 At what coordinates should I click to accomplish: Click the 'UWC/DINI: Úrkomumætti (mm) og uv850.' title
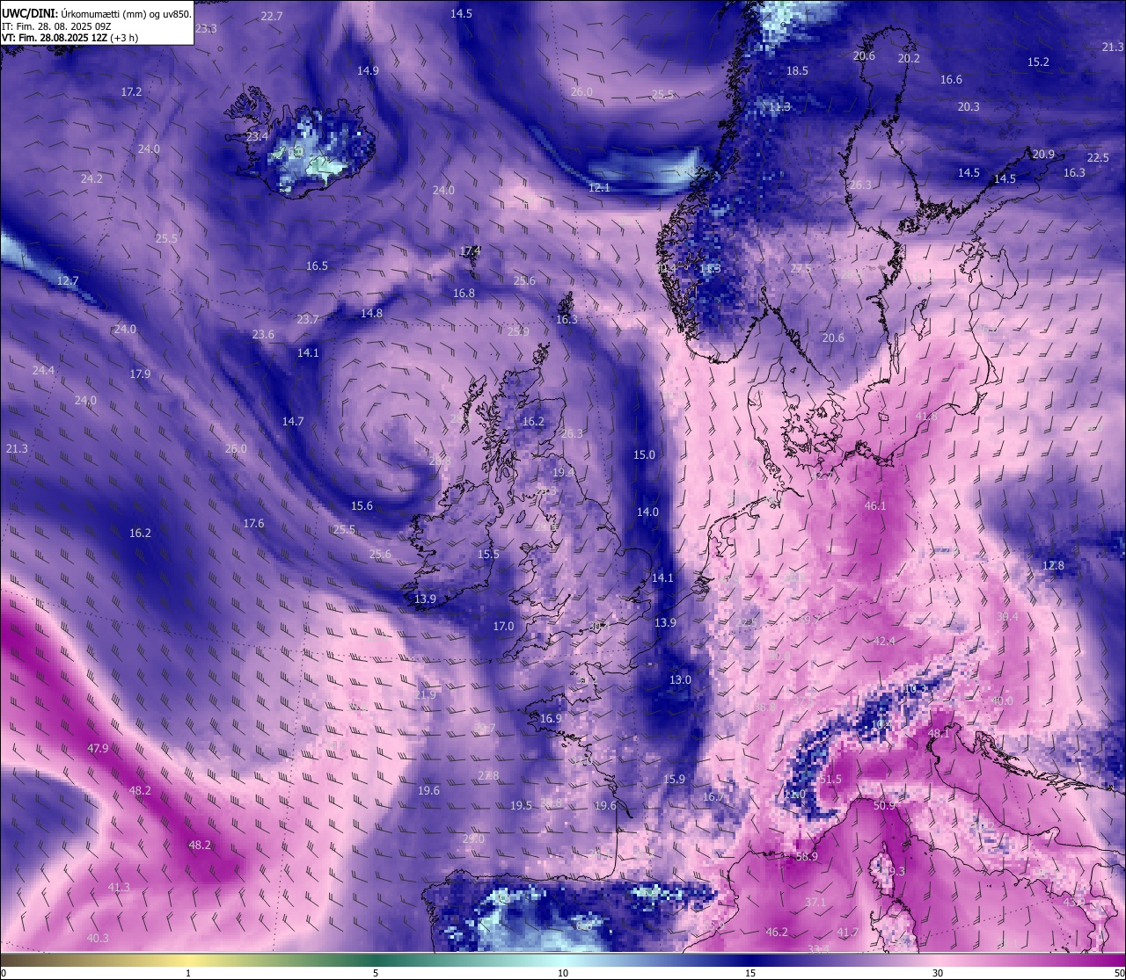[97, 13]
